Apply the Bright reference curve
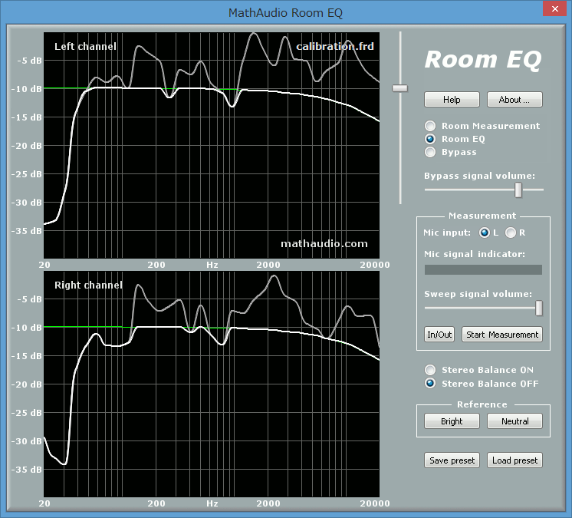Viewport: 572px width, 518px height. [452, 421]
